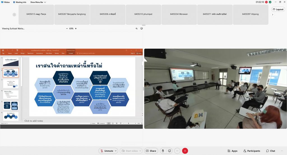Click the Share content button

point(151,151)
